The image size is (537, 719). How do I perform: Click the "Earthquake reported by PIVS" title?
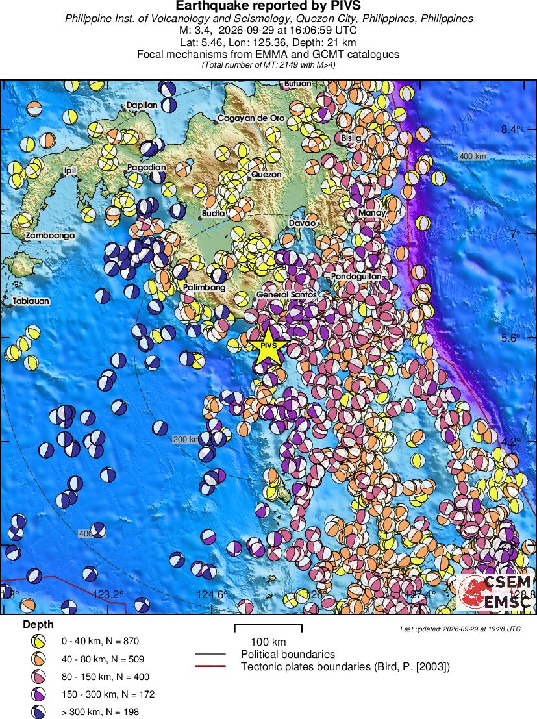tap(268, 6)
